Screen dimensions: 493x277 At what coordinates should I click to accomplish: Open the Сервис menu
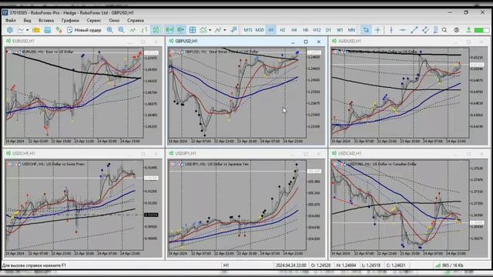point(94,21)
